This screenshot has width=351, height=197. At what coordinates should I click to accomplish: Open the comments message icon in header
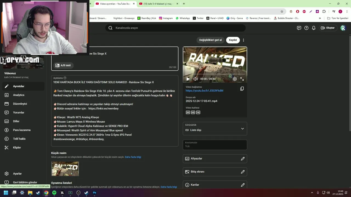(x=299, y=28)
